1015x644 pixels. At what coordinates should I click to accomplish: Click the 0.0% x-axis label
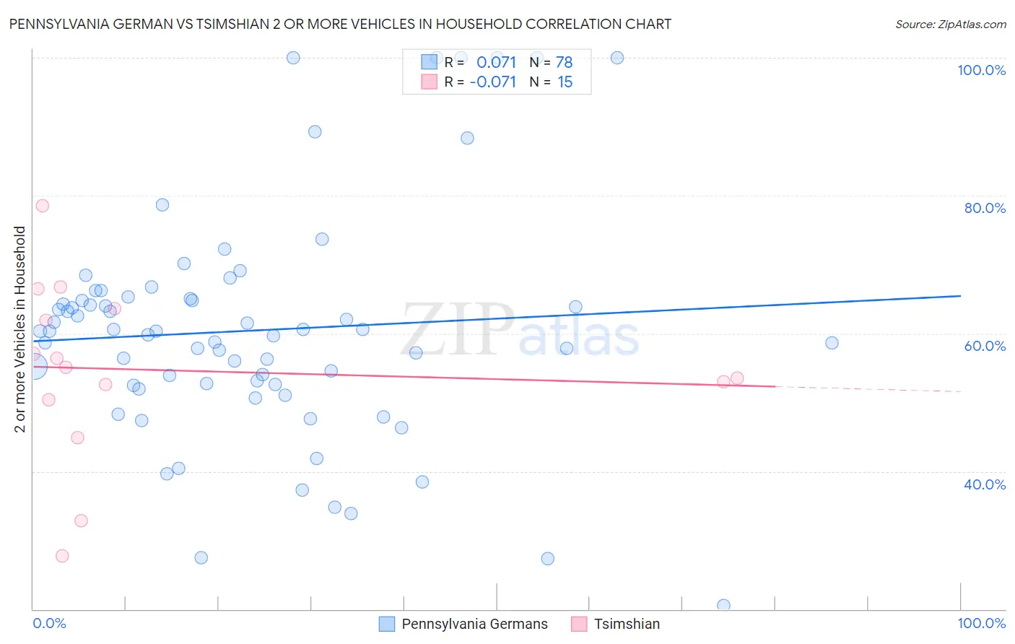[x=49, y=623]
